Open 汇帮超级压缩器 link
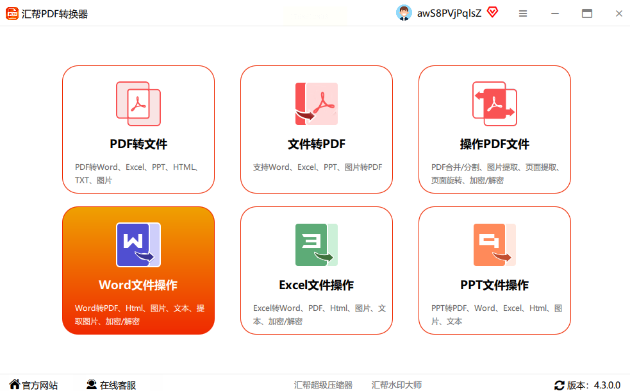 coord(323,385)
